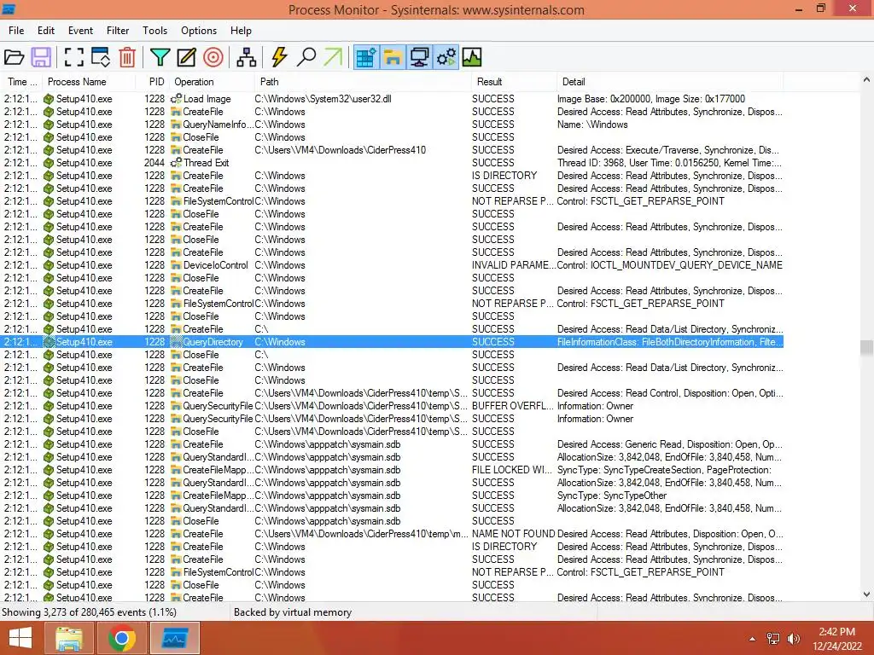
Task: Open the Filter funnel icon
Action: [160, 57]
